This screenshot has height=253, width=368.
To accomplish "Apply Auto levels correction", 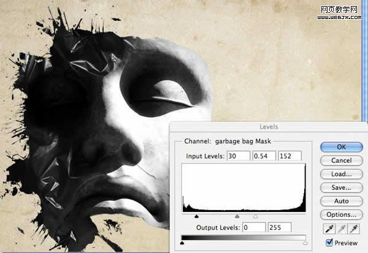I will [342, 201].
